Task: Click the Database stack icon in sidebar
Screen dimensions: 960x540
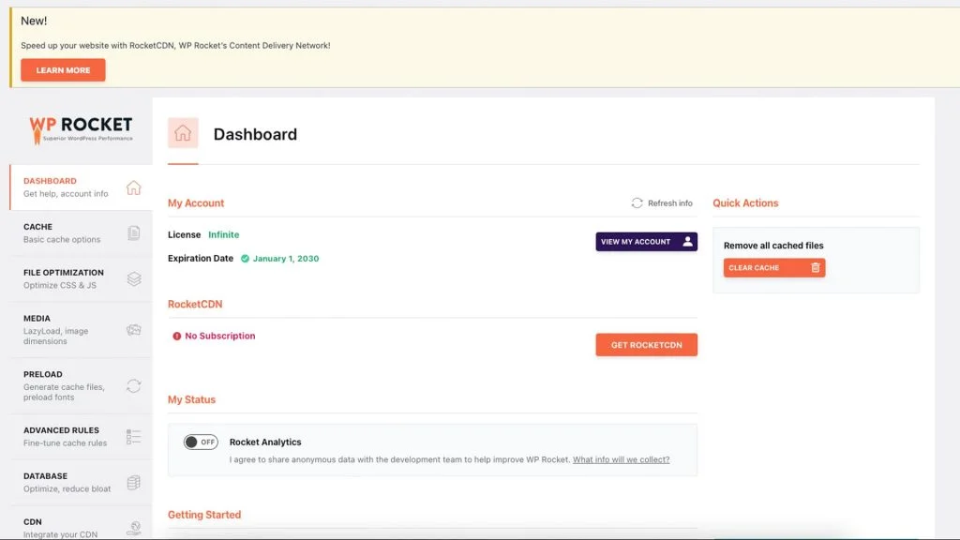Action: [x=133, y=483]
